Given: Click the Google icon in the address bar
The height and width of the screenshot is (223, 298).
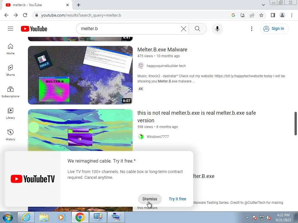Looking at the screenshot, I should click(x=233, y=15).
